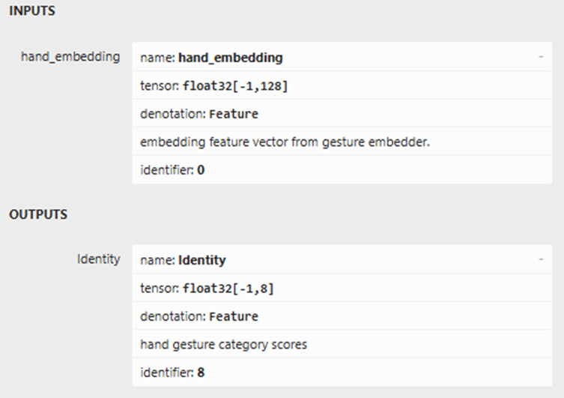
Task: Click the INPUTS section header
Action: pyautogui.click(x=32, y=10)
